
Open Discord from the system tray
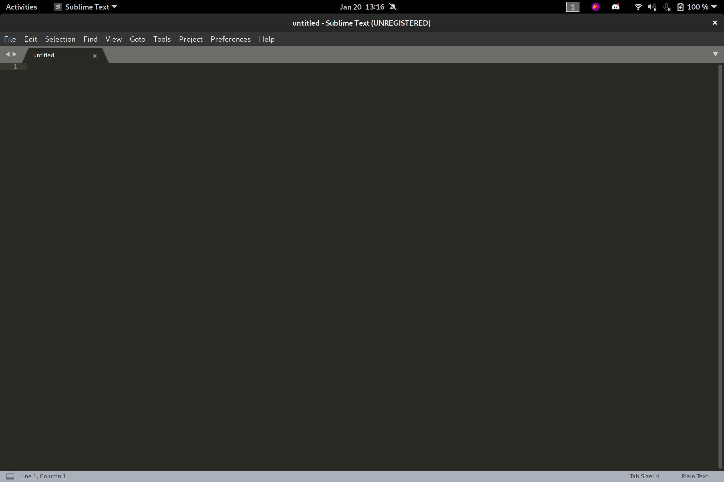615,7
